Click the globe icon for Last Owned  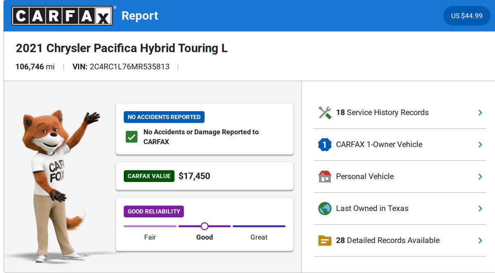point(325,208)
